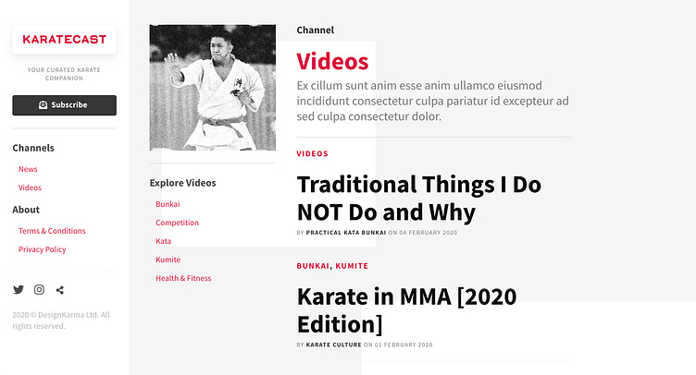696x375 pixels.
Task: Open the 'Traditional Things I Do NOT Do and Why' article
Action: coord(419,198)
